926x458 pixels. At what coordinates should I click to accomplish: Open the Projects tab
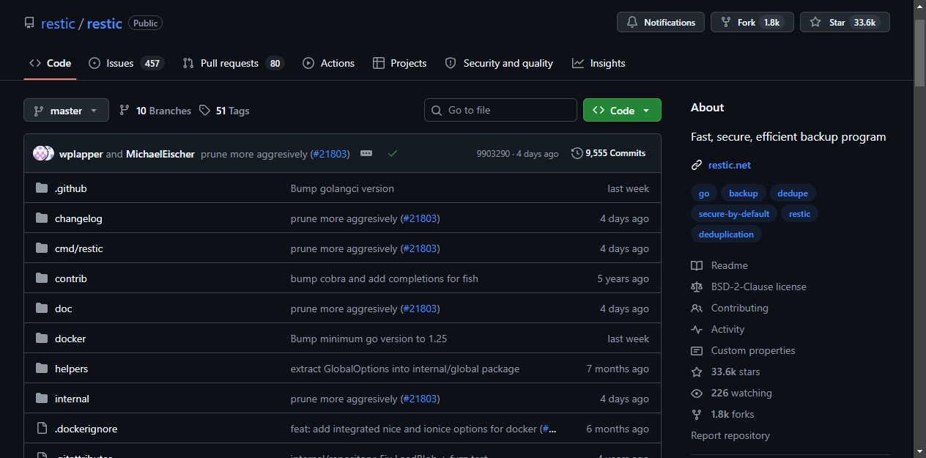click(x=399, y=63)
